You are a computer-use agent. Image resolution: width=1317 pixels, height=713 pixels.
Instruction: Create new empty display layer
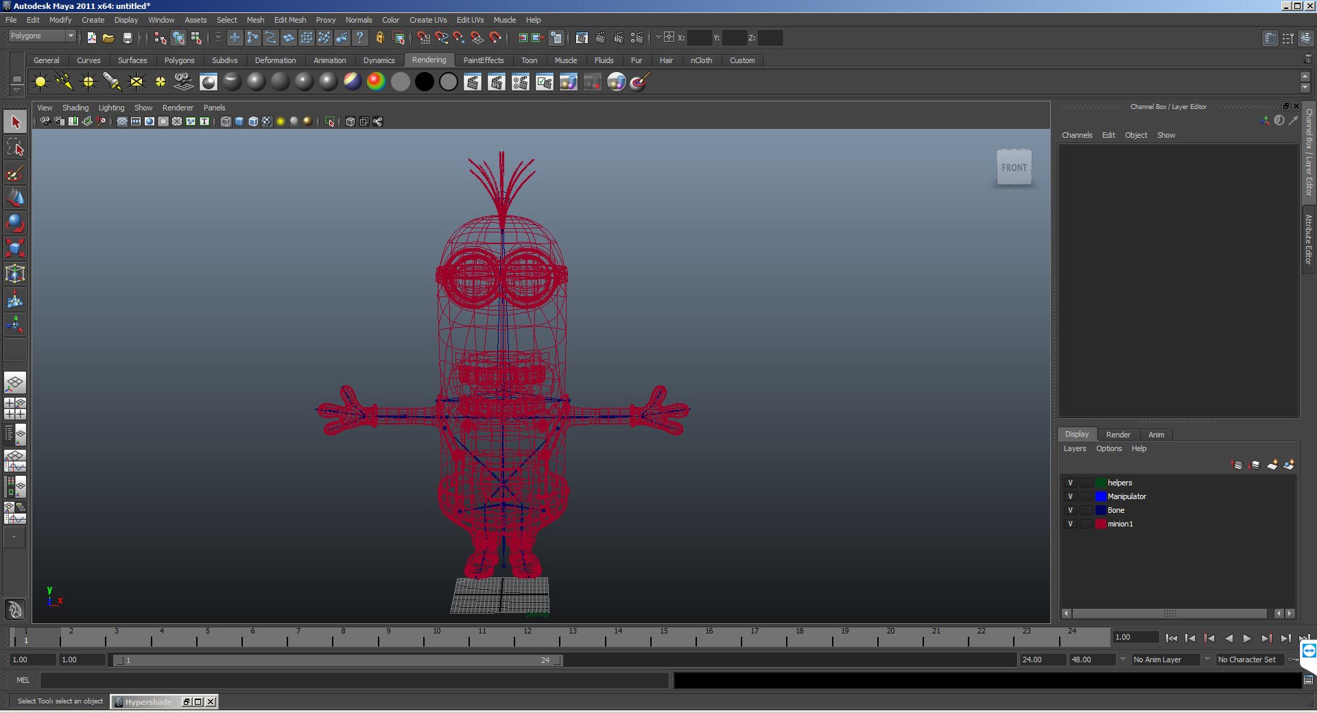[1272, 465]
